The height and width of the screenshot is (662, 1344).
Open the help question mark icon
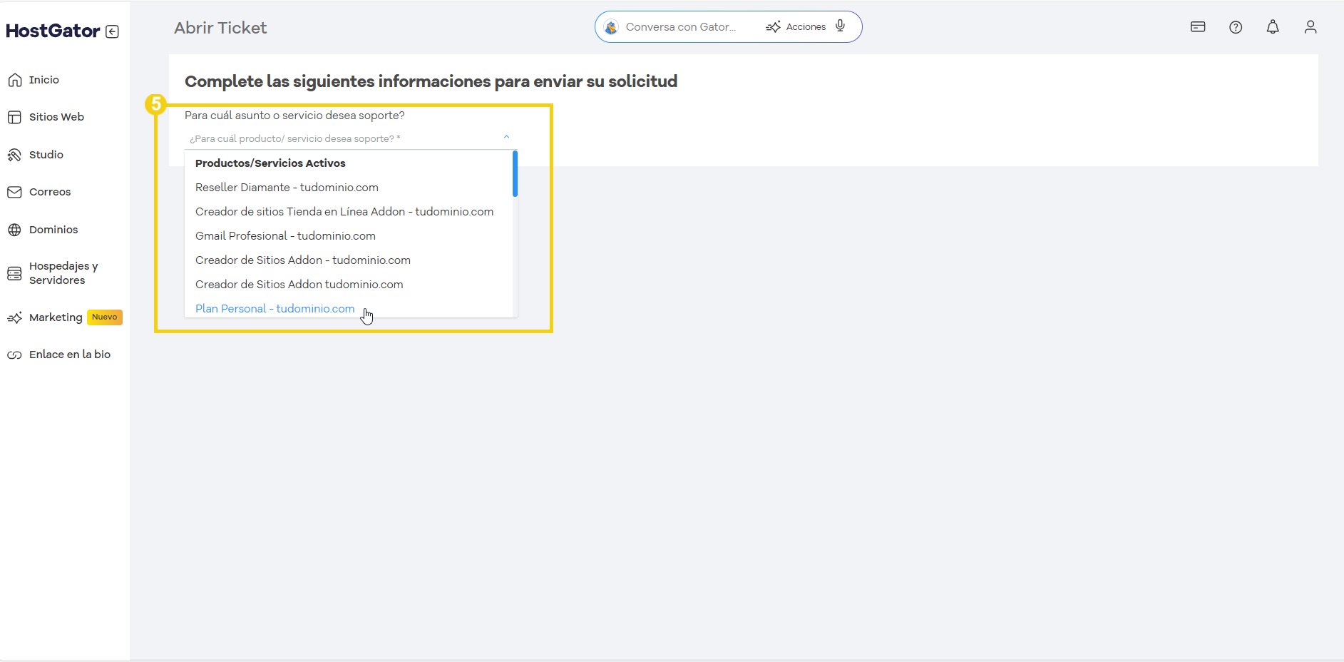pos(1236,26)
